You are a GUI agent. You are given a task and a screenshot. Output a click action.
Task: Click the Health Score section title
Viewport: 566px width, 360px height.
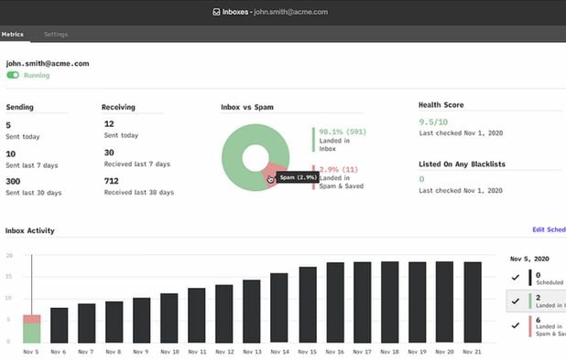point(441,105)
